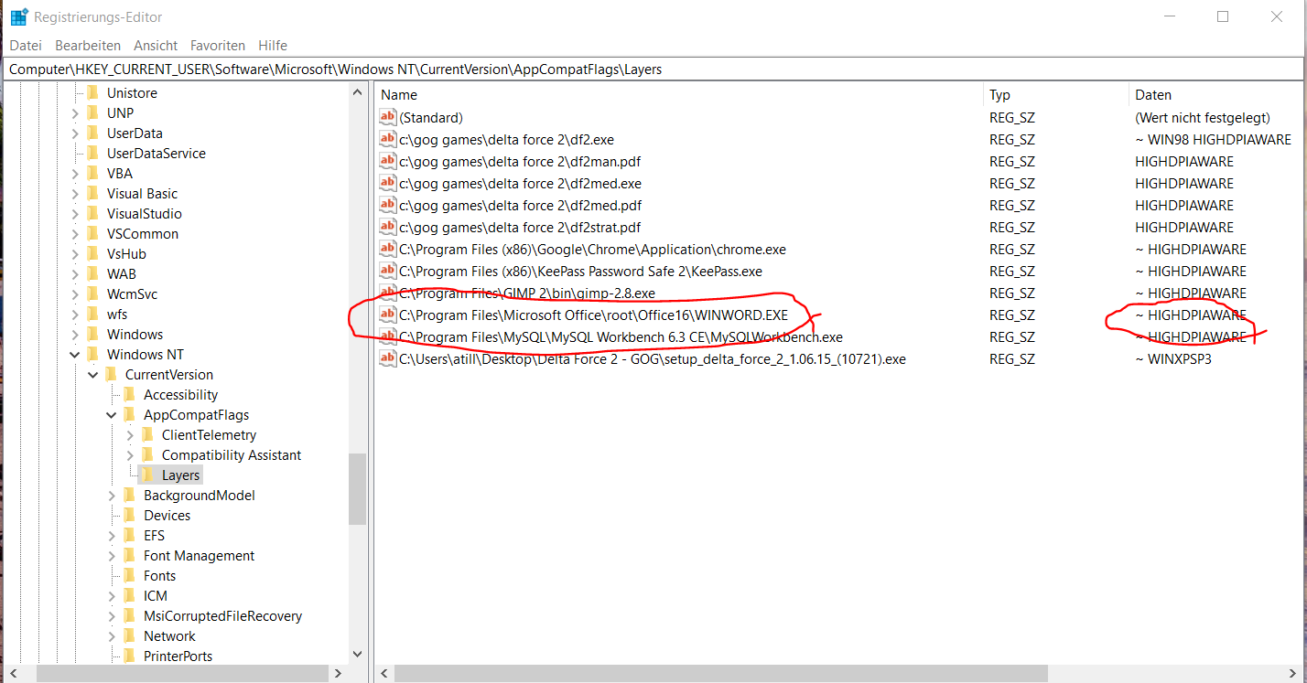
Task: Expand the WcmSvc key
Action: pos(76,294)
